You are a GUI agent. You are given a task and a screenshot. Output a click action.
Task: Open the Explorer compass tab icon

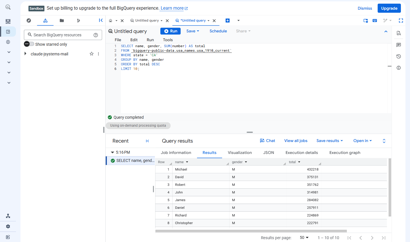[29, 20]
